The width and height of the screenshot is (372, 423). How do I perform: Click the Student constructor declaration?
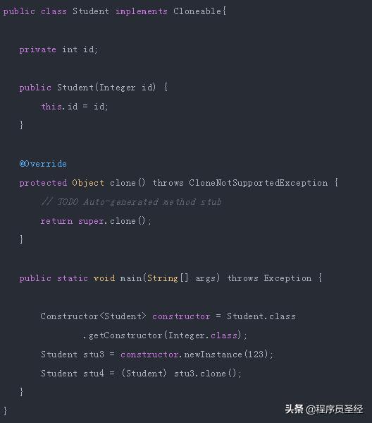tap(94, 88)
